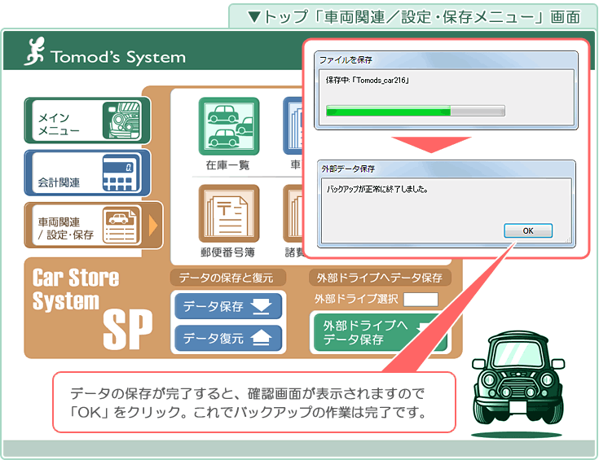
Task: Open the 在庫一覧 car inventory icon
Action: (229, 126)
